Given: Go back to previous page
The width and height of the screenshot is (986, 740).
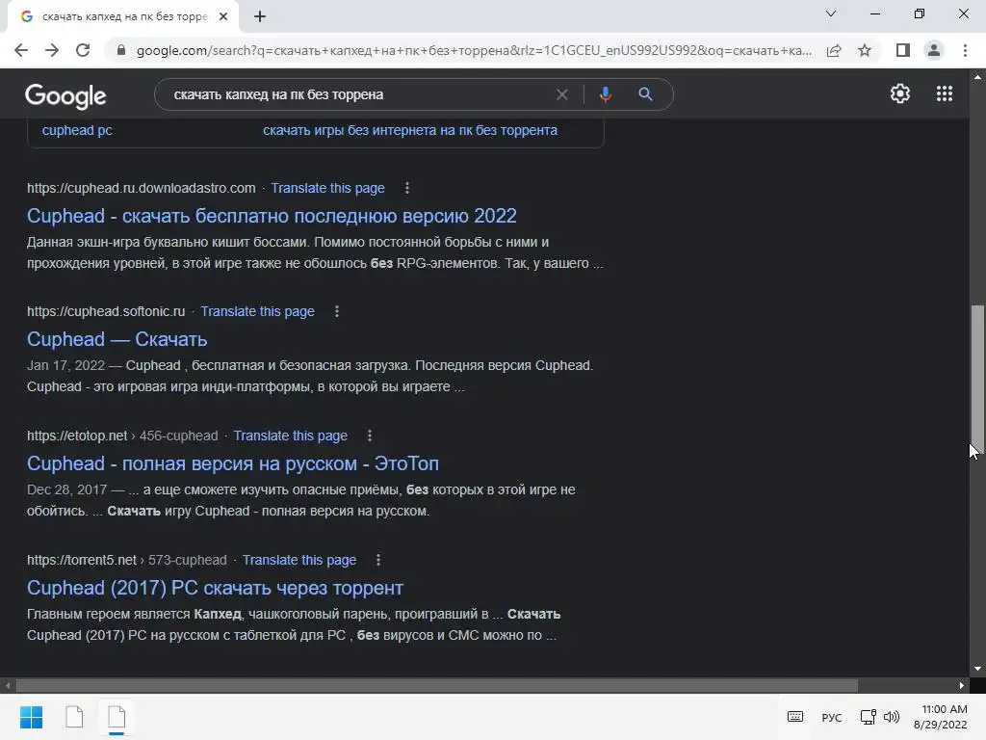Looking at the screenshot, I should (21, 50).
